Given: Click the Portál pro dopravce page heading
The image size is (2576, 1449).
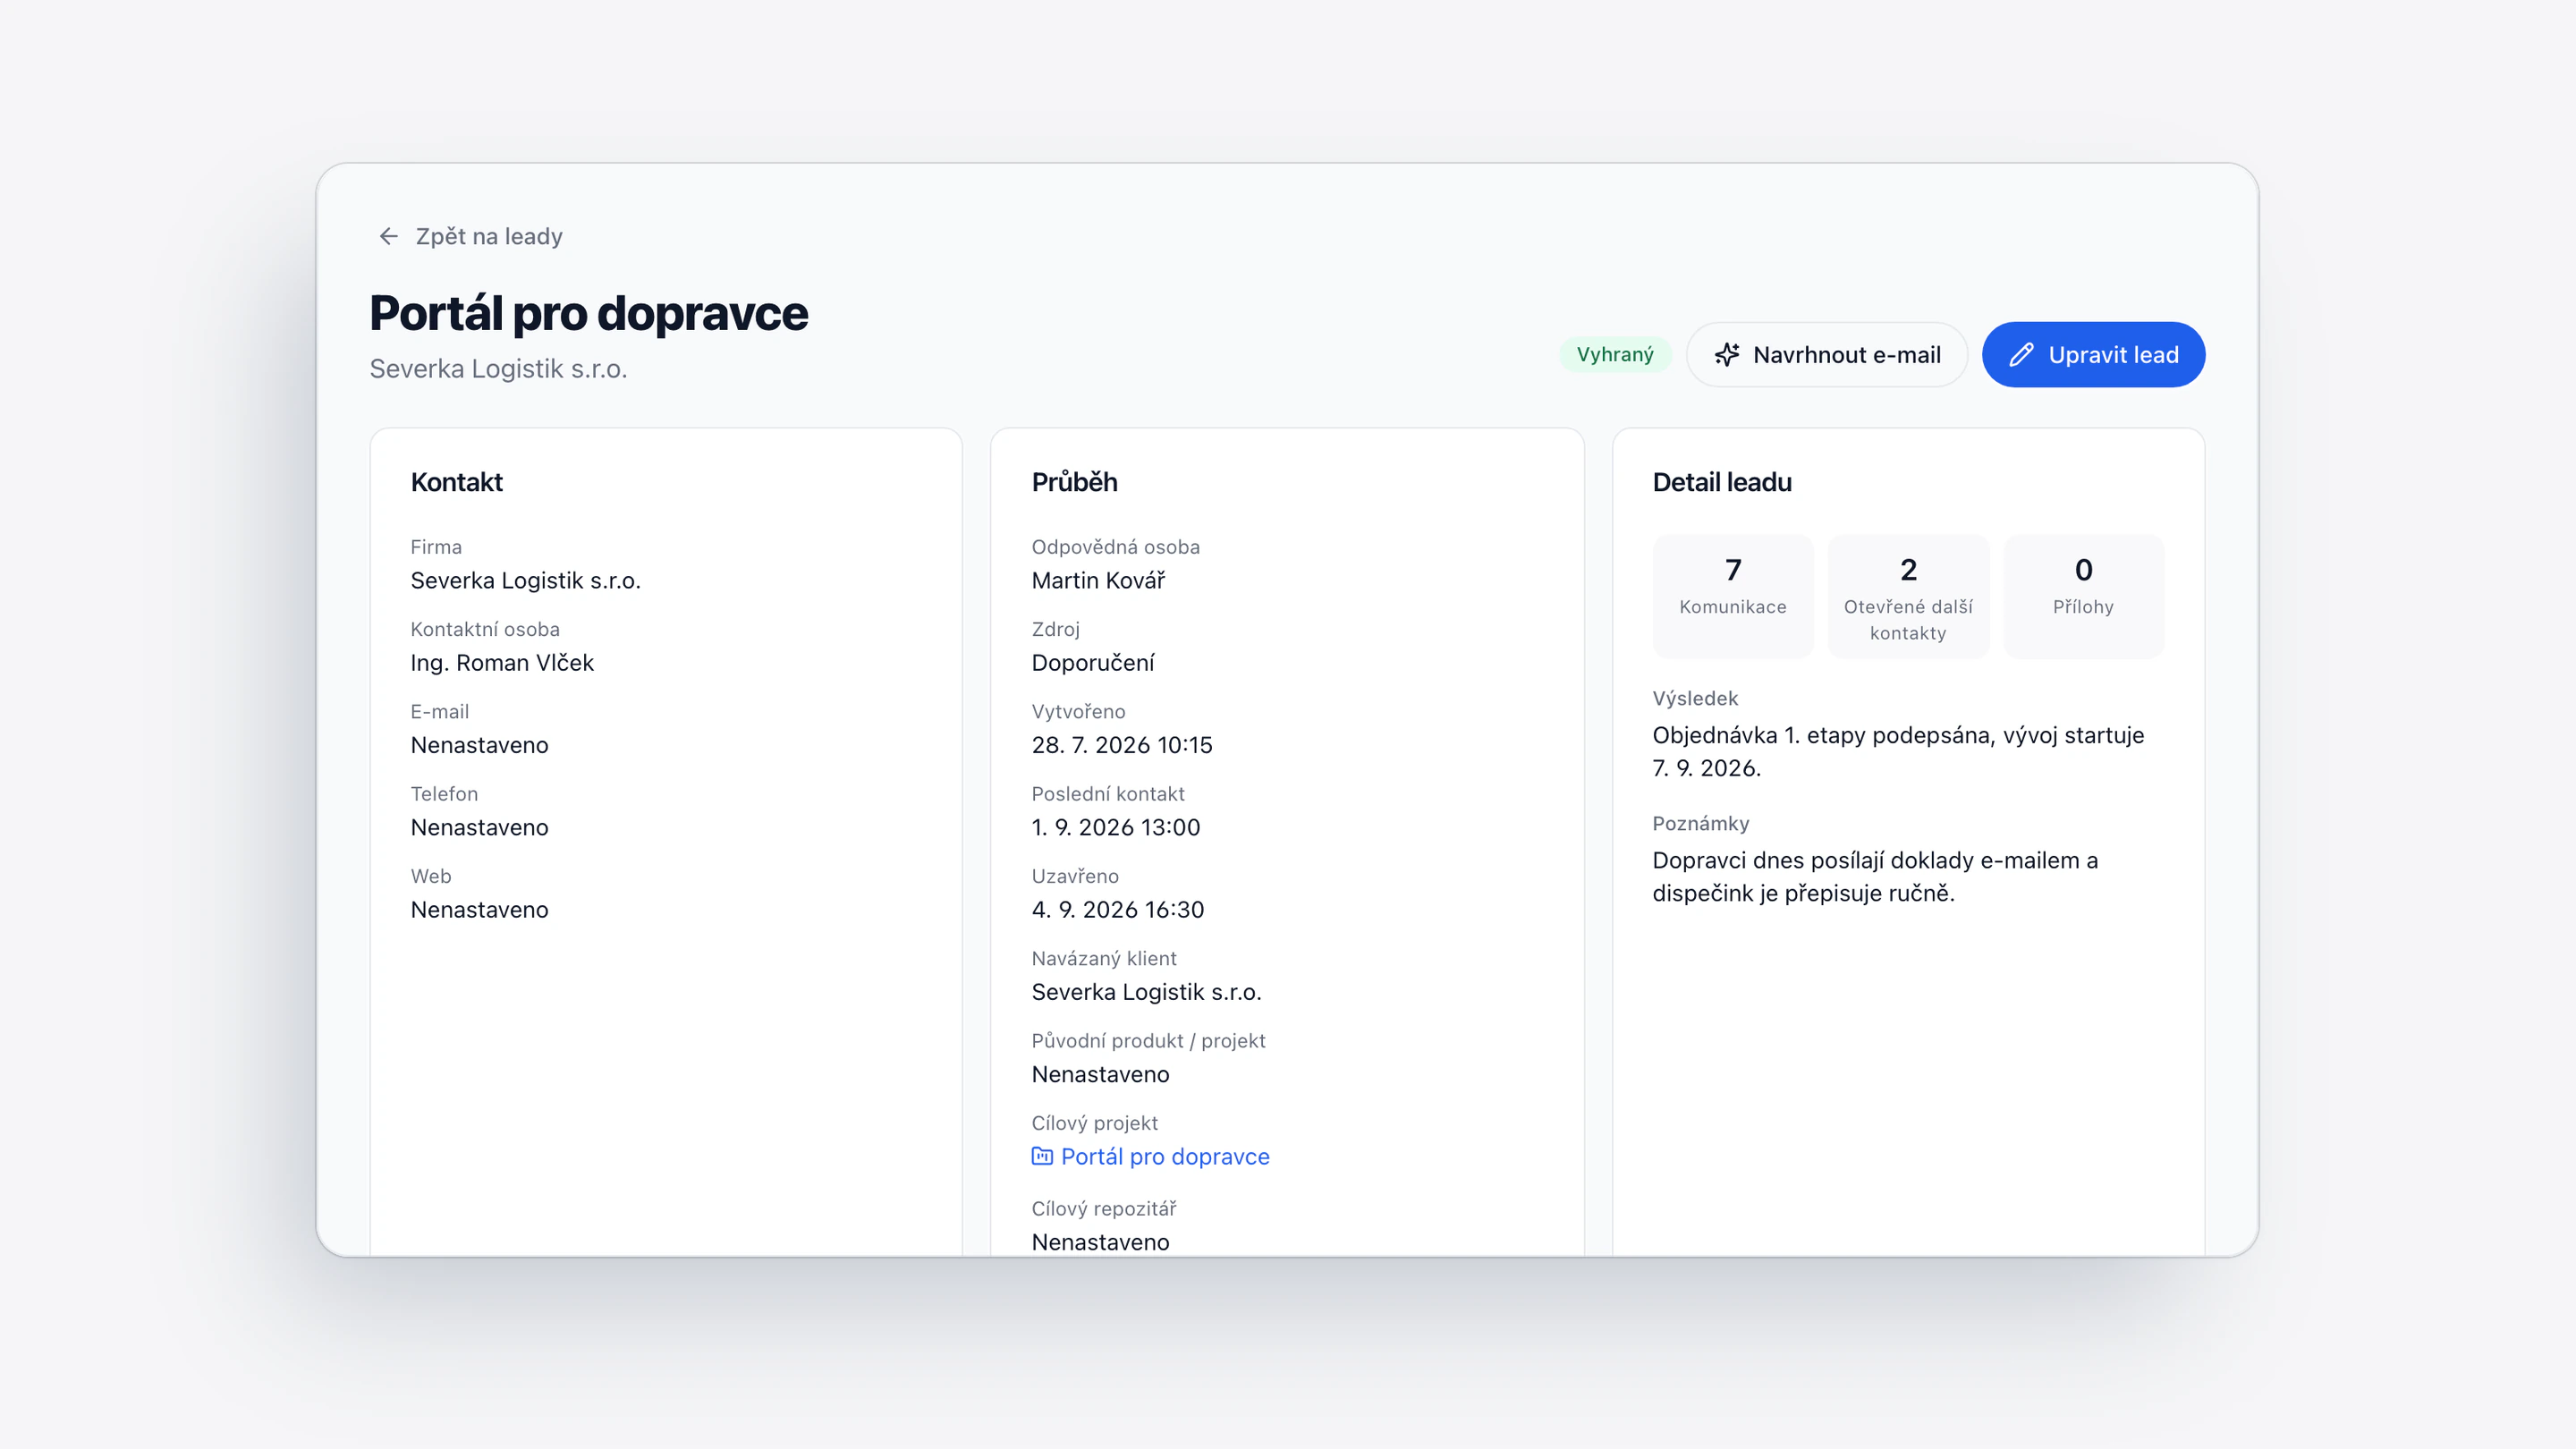Looking at the screenshot, I should (589, 313).
